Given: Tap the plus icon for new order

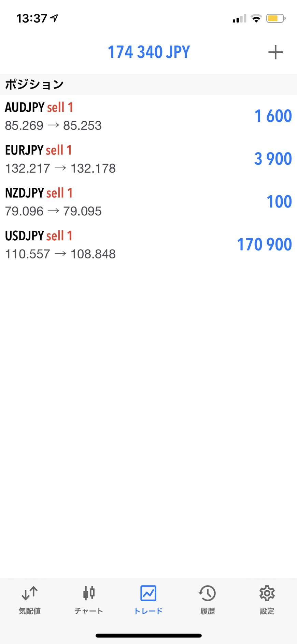Looking at the screenshot, I should (275, 52).
